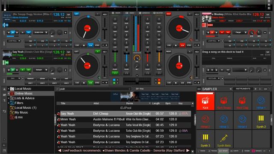The width and height of the screenshot is (274, 154).
Task: Open LOOP ROLL pads dropdown on red deck
Action: pyautogui.click(x=213, y=41)
